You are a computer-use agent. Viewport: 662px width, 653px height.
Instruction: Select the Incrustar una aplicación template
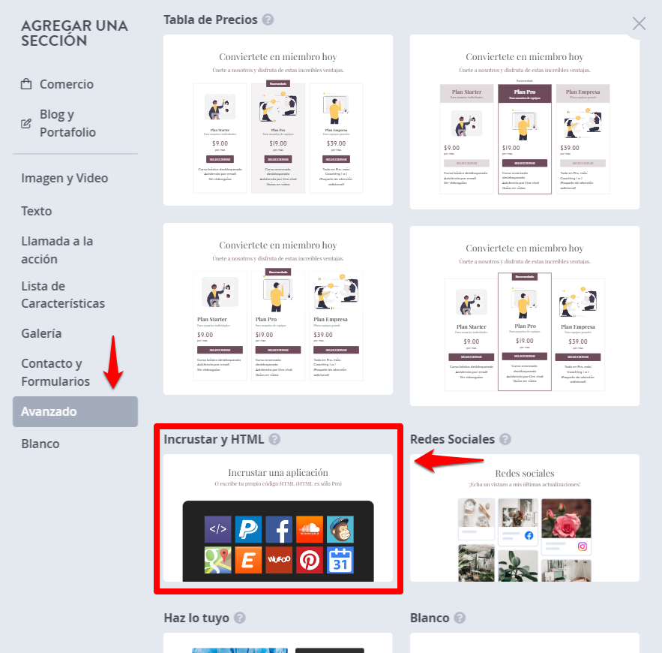click(278, 518)
